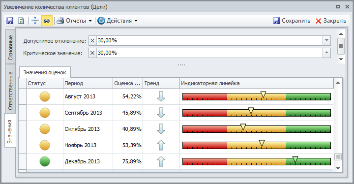Viewport: 354px width, 184px height.
Task: Click the Индикаторная линейка column header
Action: pos(257,83)
